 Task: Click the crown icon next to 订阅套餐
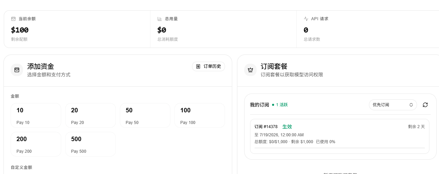tap(250, 70)
